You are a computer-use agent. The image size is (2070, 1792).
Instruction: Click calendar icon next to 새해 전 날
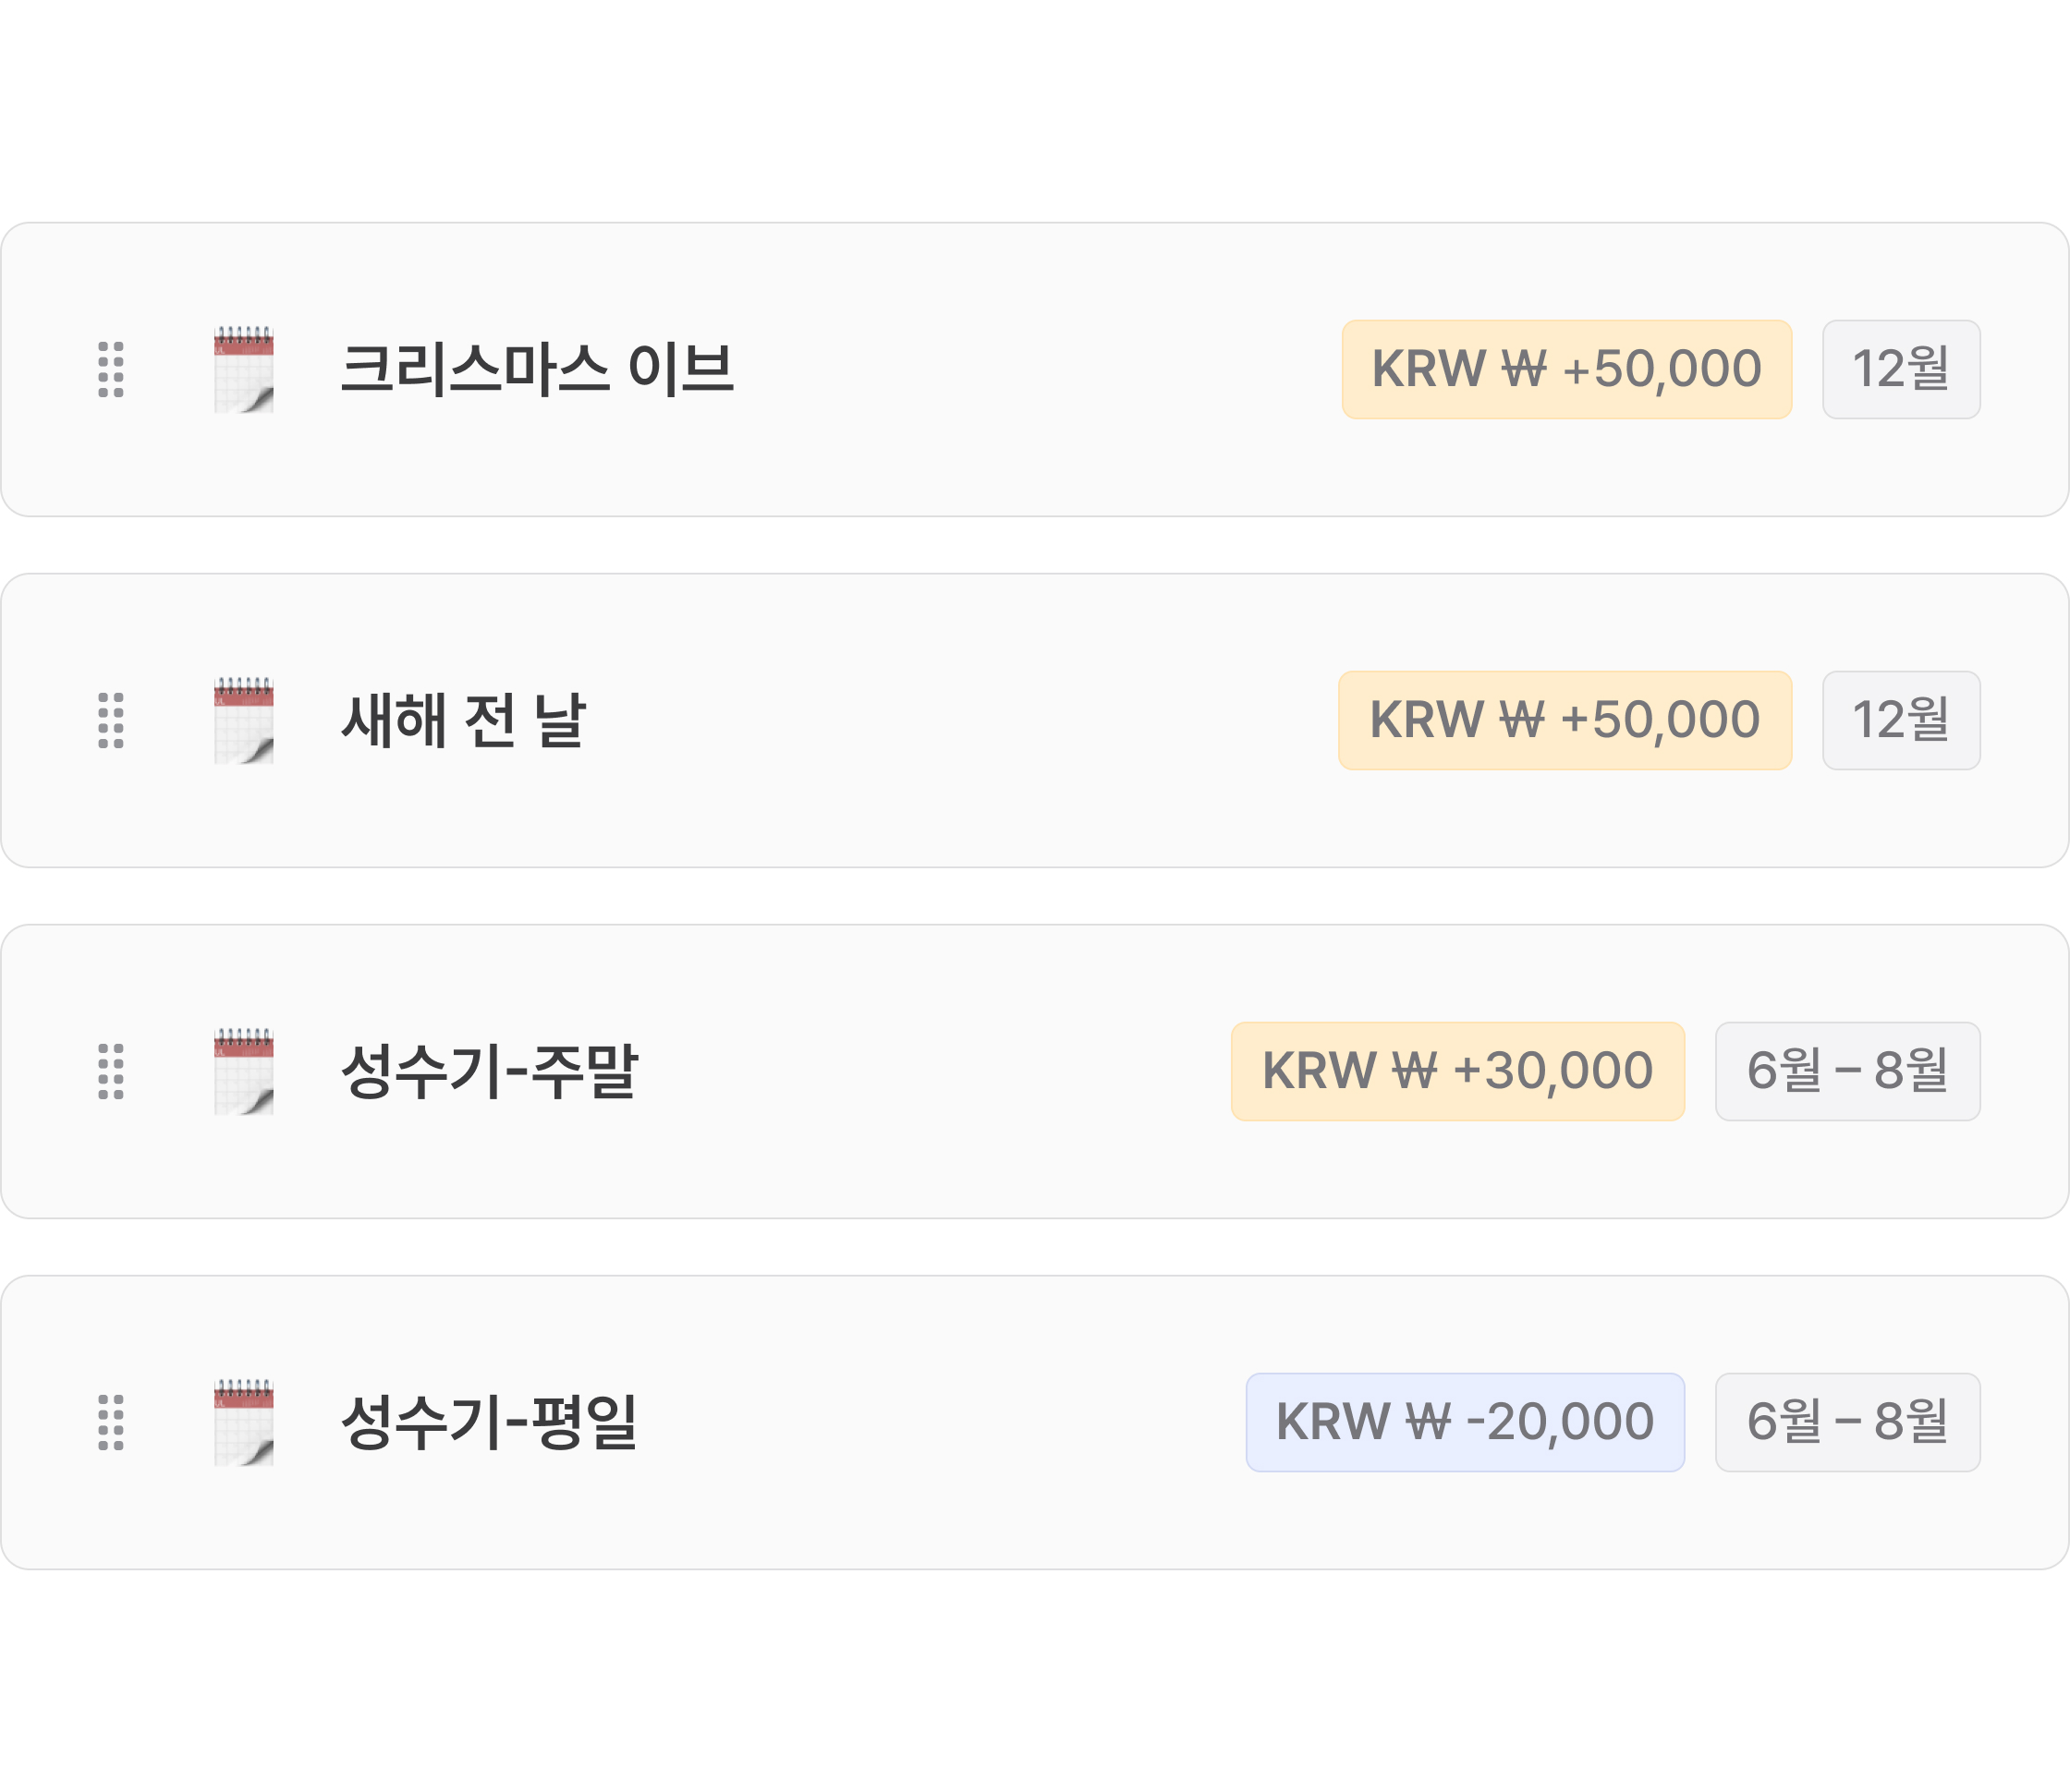click(x=243, y=720)
